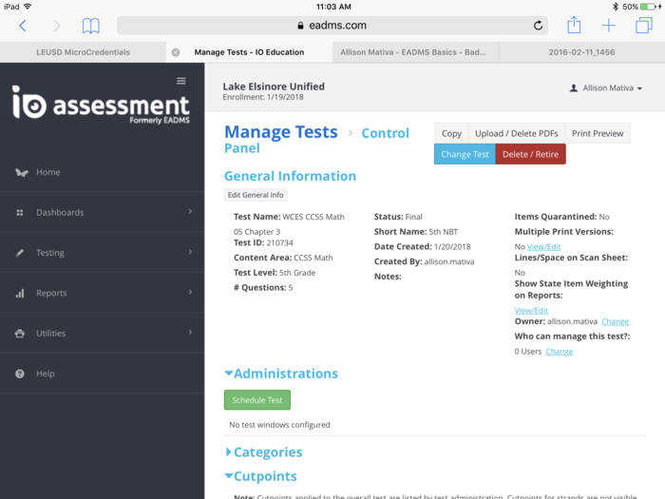Add a new tab with plus icon
The image size is (665, 499).
[x=609, y=26]
